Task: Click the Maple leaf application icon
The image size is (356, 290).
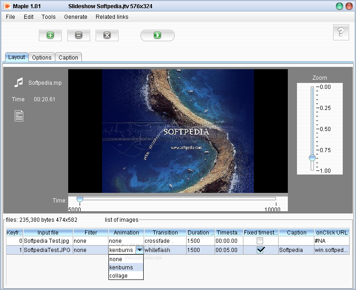Action: click(7, 6)
